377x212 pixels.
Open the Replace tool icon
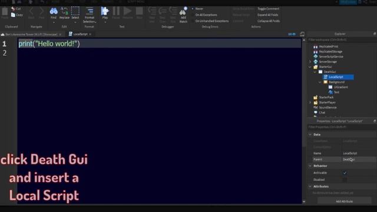point(64,11)
